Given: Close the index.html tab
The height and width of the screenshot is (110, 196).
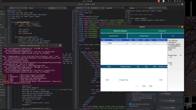Looking at the screenshot, I should point(123,8).
